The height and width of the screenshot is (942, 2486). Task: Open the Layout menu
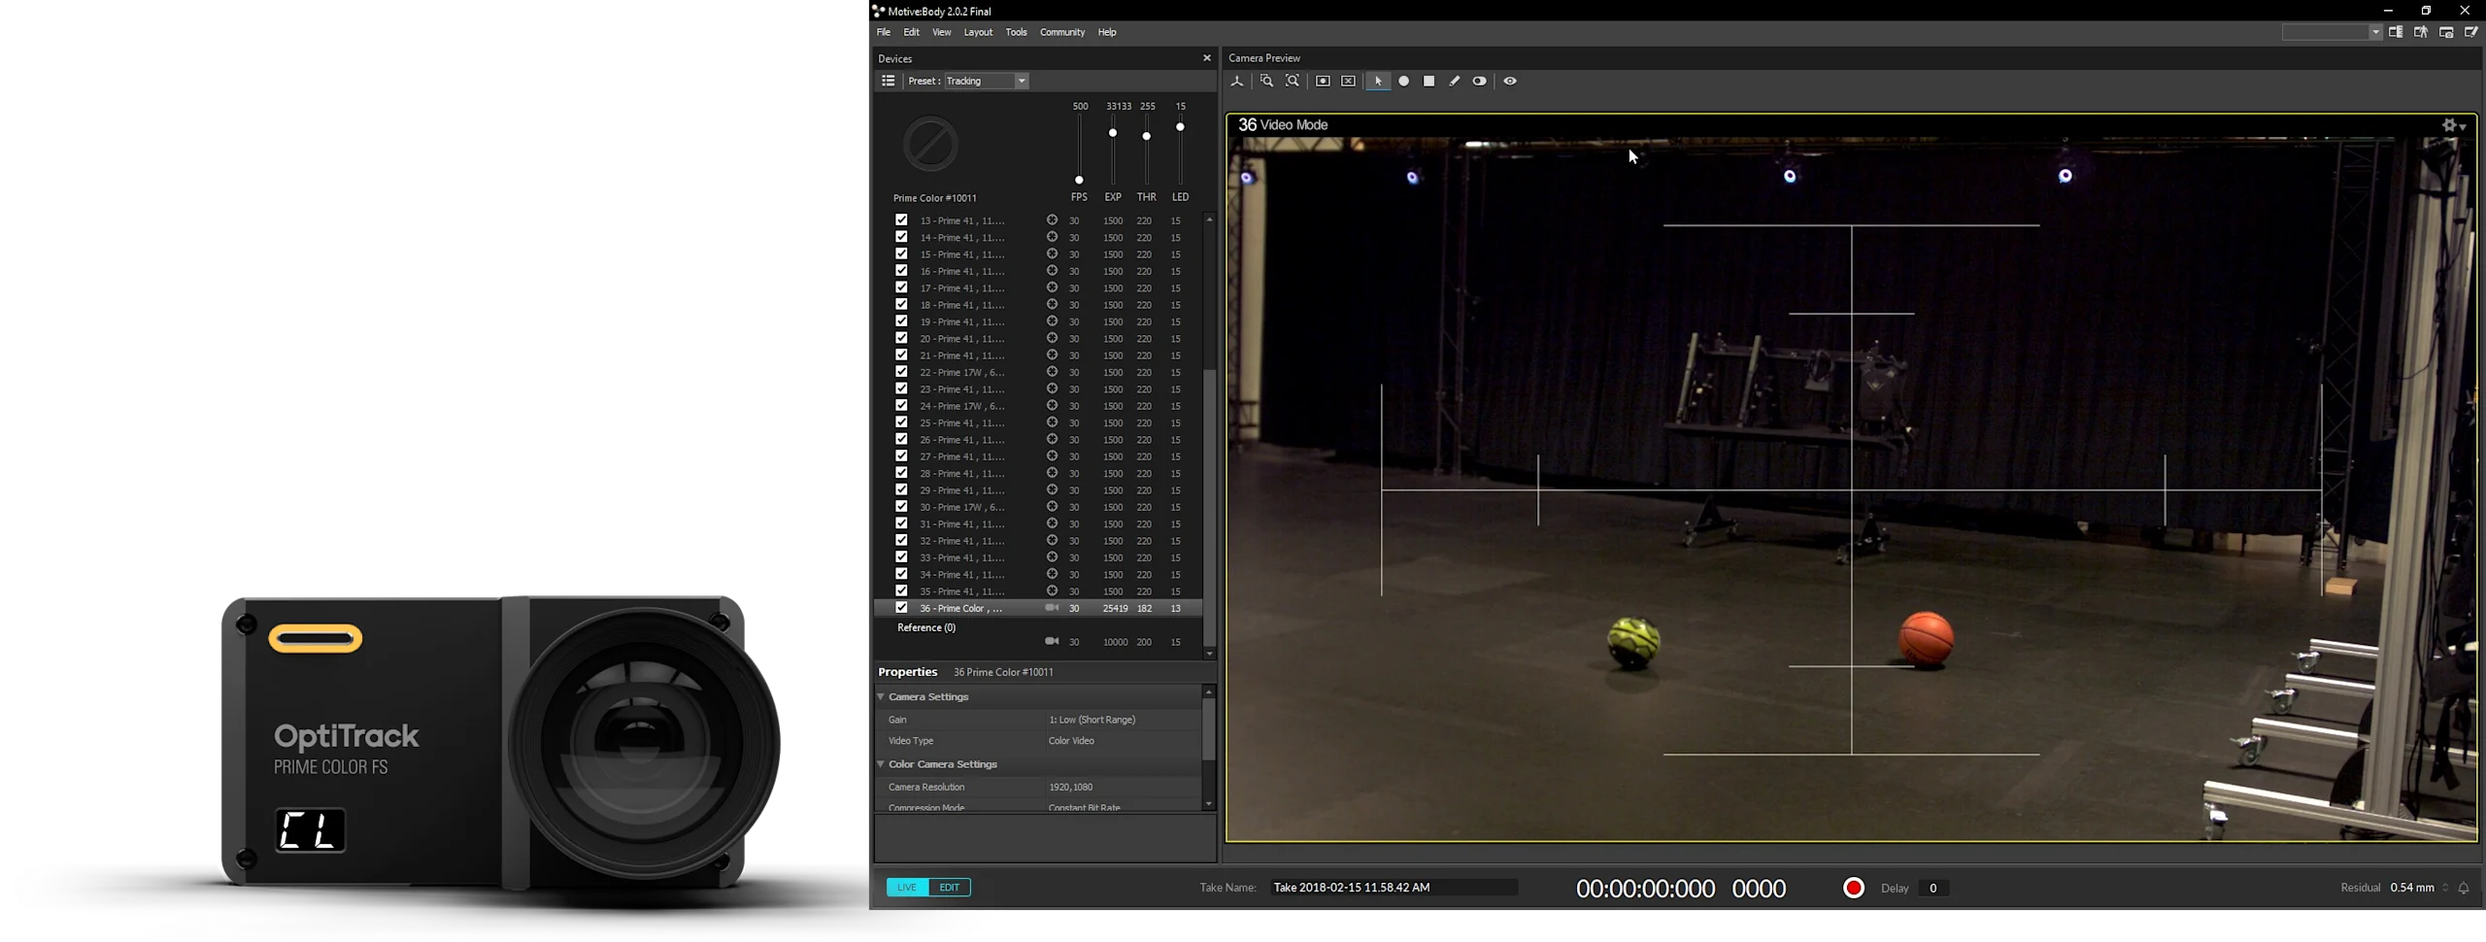[978, 32]
